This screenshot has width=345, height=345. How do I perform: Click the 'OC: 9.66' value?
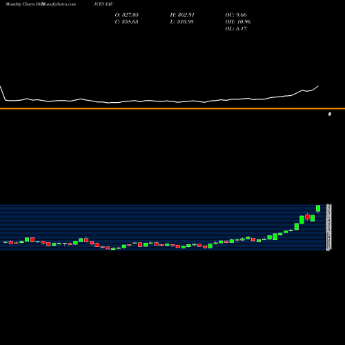click(x=236, y=14)
